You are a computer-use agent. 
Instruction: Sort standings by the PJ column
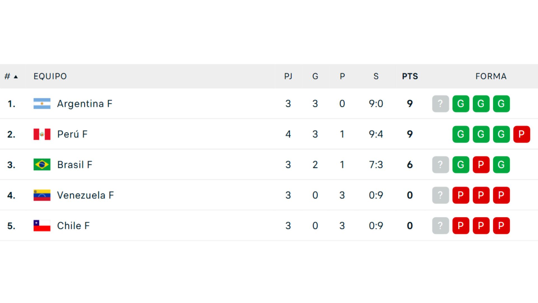288,76
